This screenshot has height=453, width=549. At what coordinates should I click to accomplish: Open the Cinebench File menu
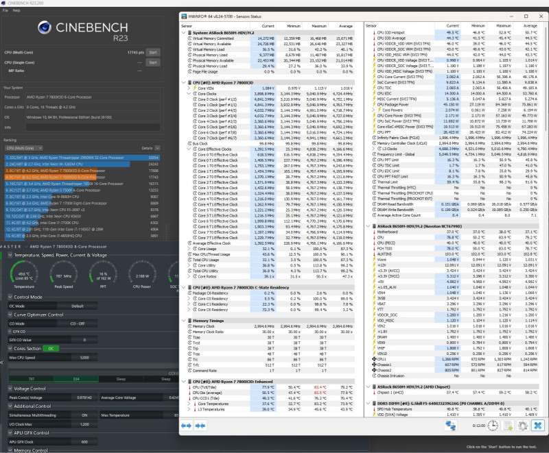coord(5,10)
